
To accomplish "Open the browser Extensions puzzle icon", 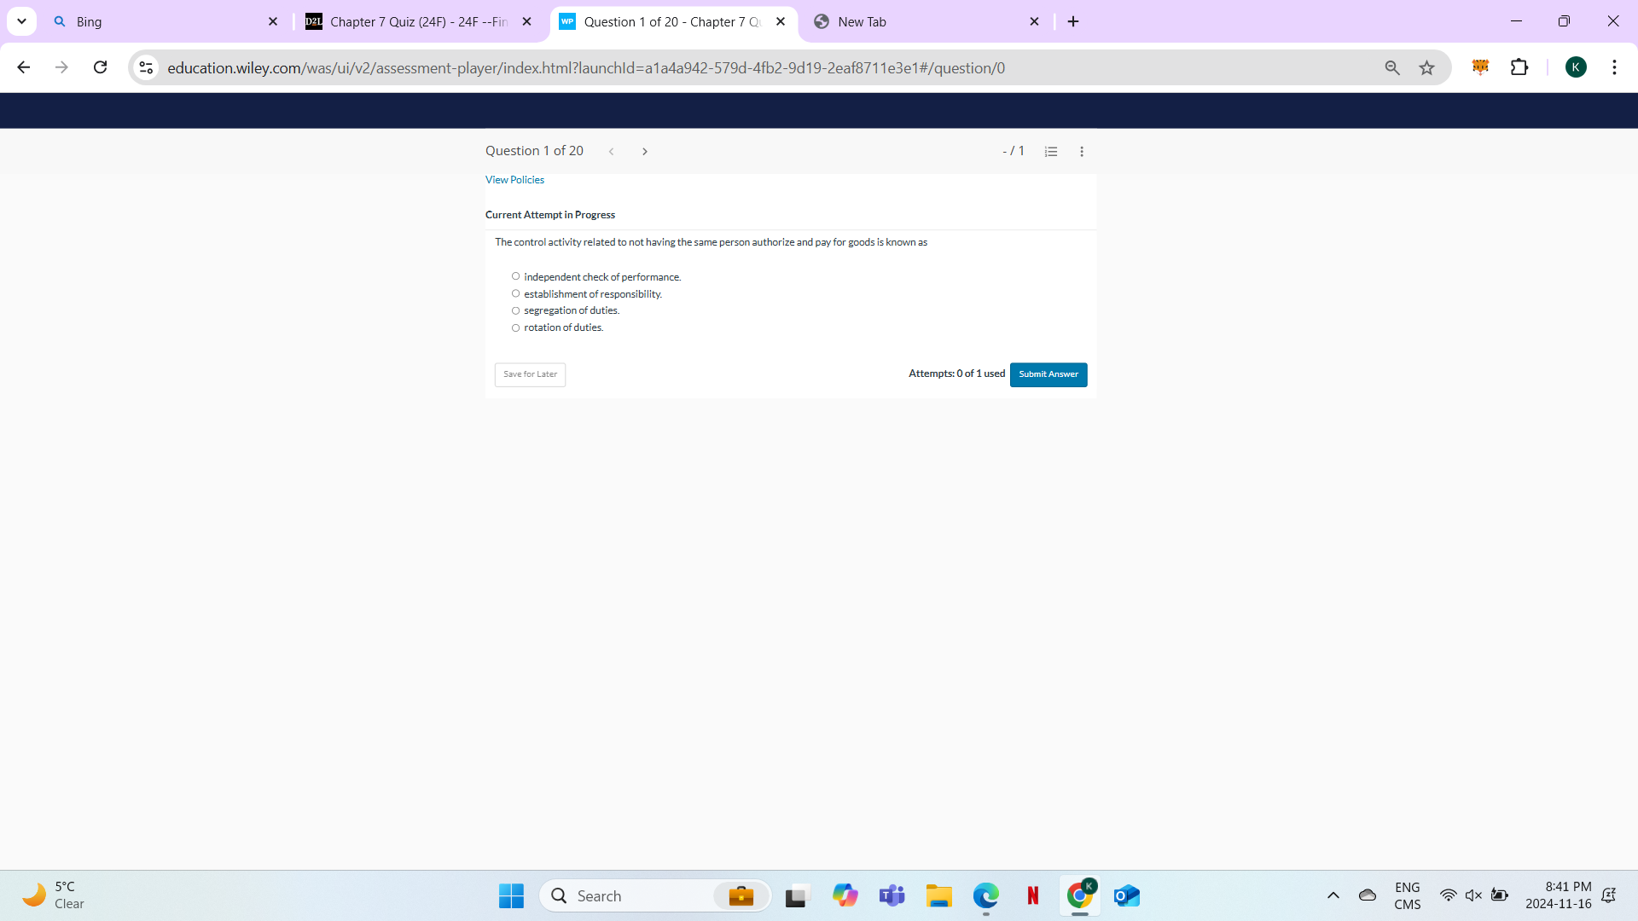I will tap(1520, 67).
